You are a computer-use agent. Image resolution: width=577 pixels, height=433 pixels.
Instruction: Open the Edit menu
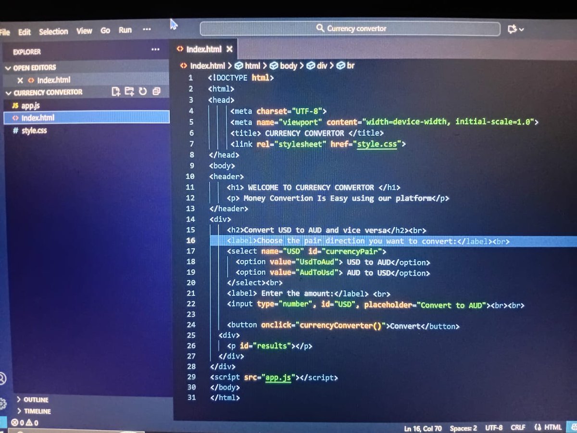coord(25,32)
